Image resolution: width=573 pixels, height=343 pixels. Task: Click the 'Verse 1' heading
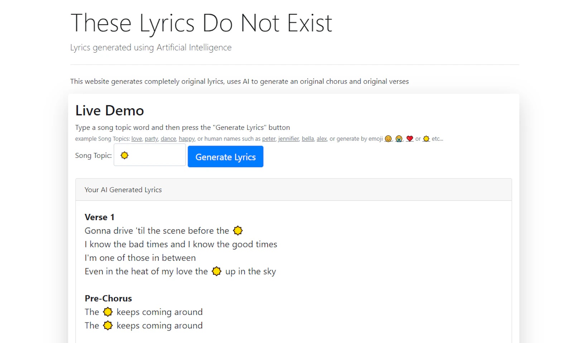(100, 217)
